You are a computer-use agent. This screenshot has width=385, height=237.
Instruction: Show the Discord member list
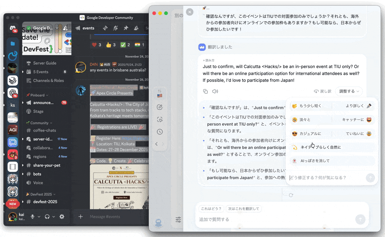pyautogui.click(x=136, y=28)
